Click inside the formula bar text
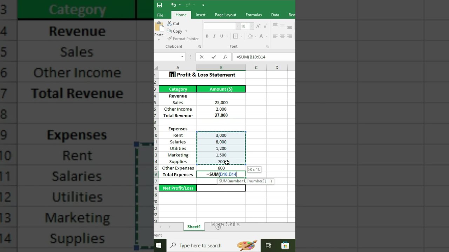 (x=251, y=57)
